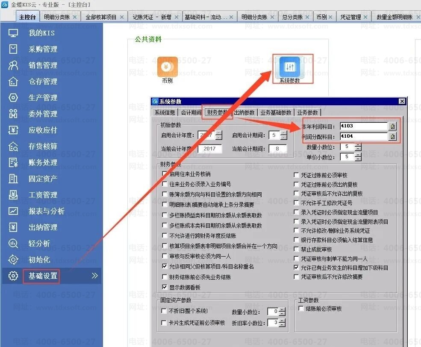Image resolution: width=421 pixels, height=347 pixels.
Task: Click the 轻分析 magnifier icon
Action: click(x=13, y=243)
